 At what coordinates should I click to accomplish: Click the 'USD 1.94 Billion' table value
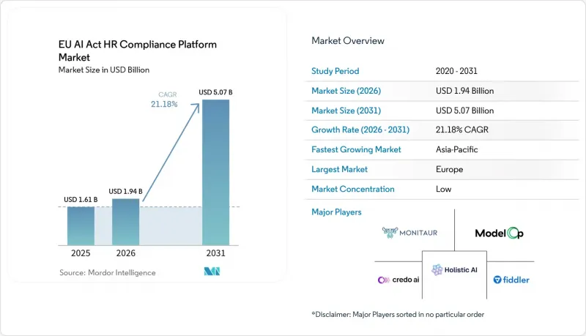coord(464,91)
